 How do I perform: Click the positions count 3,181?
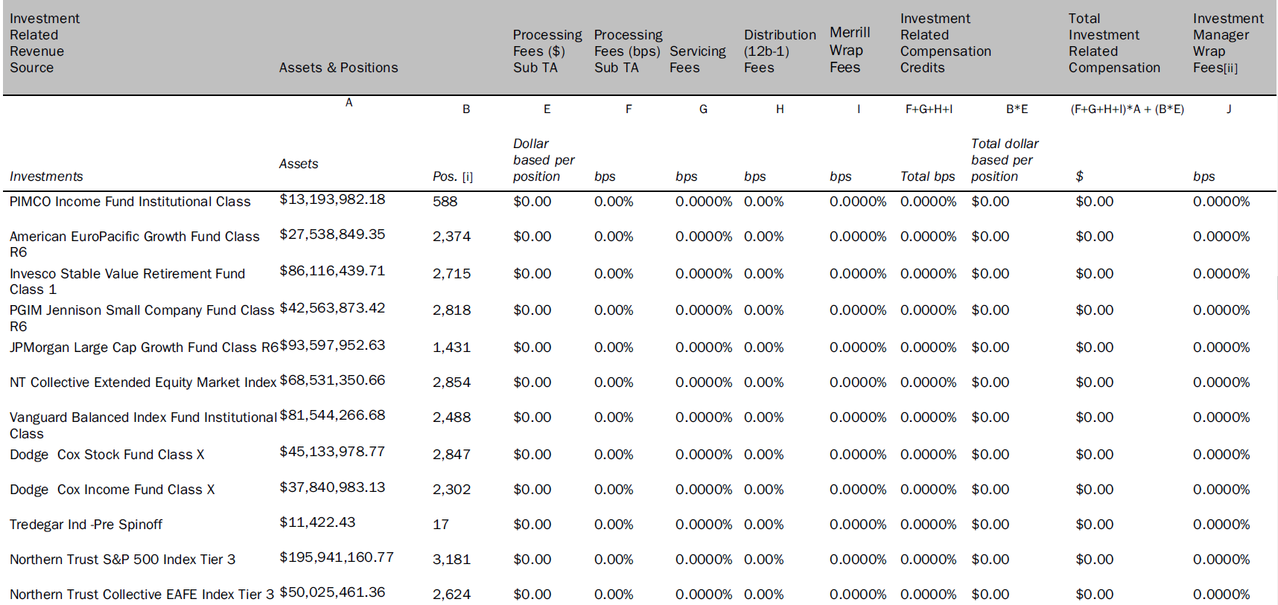click(x=452, y=560)
